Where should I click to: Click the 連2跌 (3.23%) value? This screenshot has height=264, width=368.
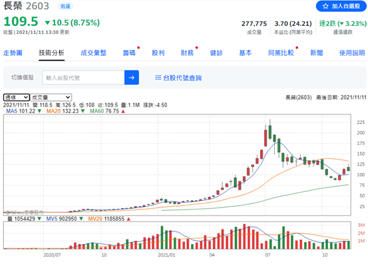[343, 24]
